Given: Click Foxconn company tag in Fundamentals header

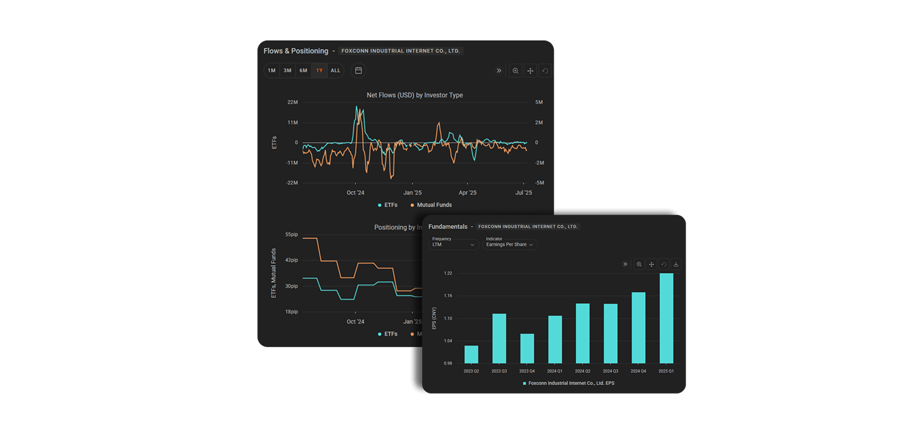Looking at the screenshot, I should [x=527, y=227].
